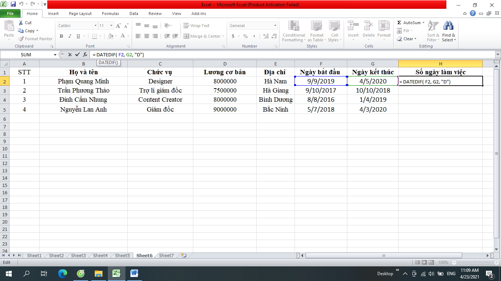The height and width of the screenshot is (281, 501).
Task: Switch to the Review tab
Action: [155, 14]
